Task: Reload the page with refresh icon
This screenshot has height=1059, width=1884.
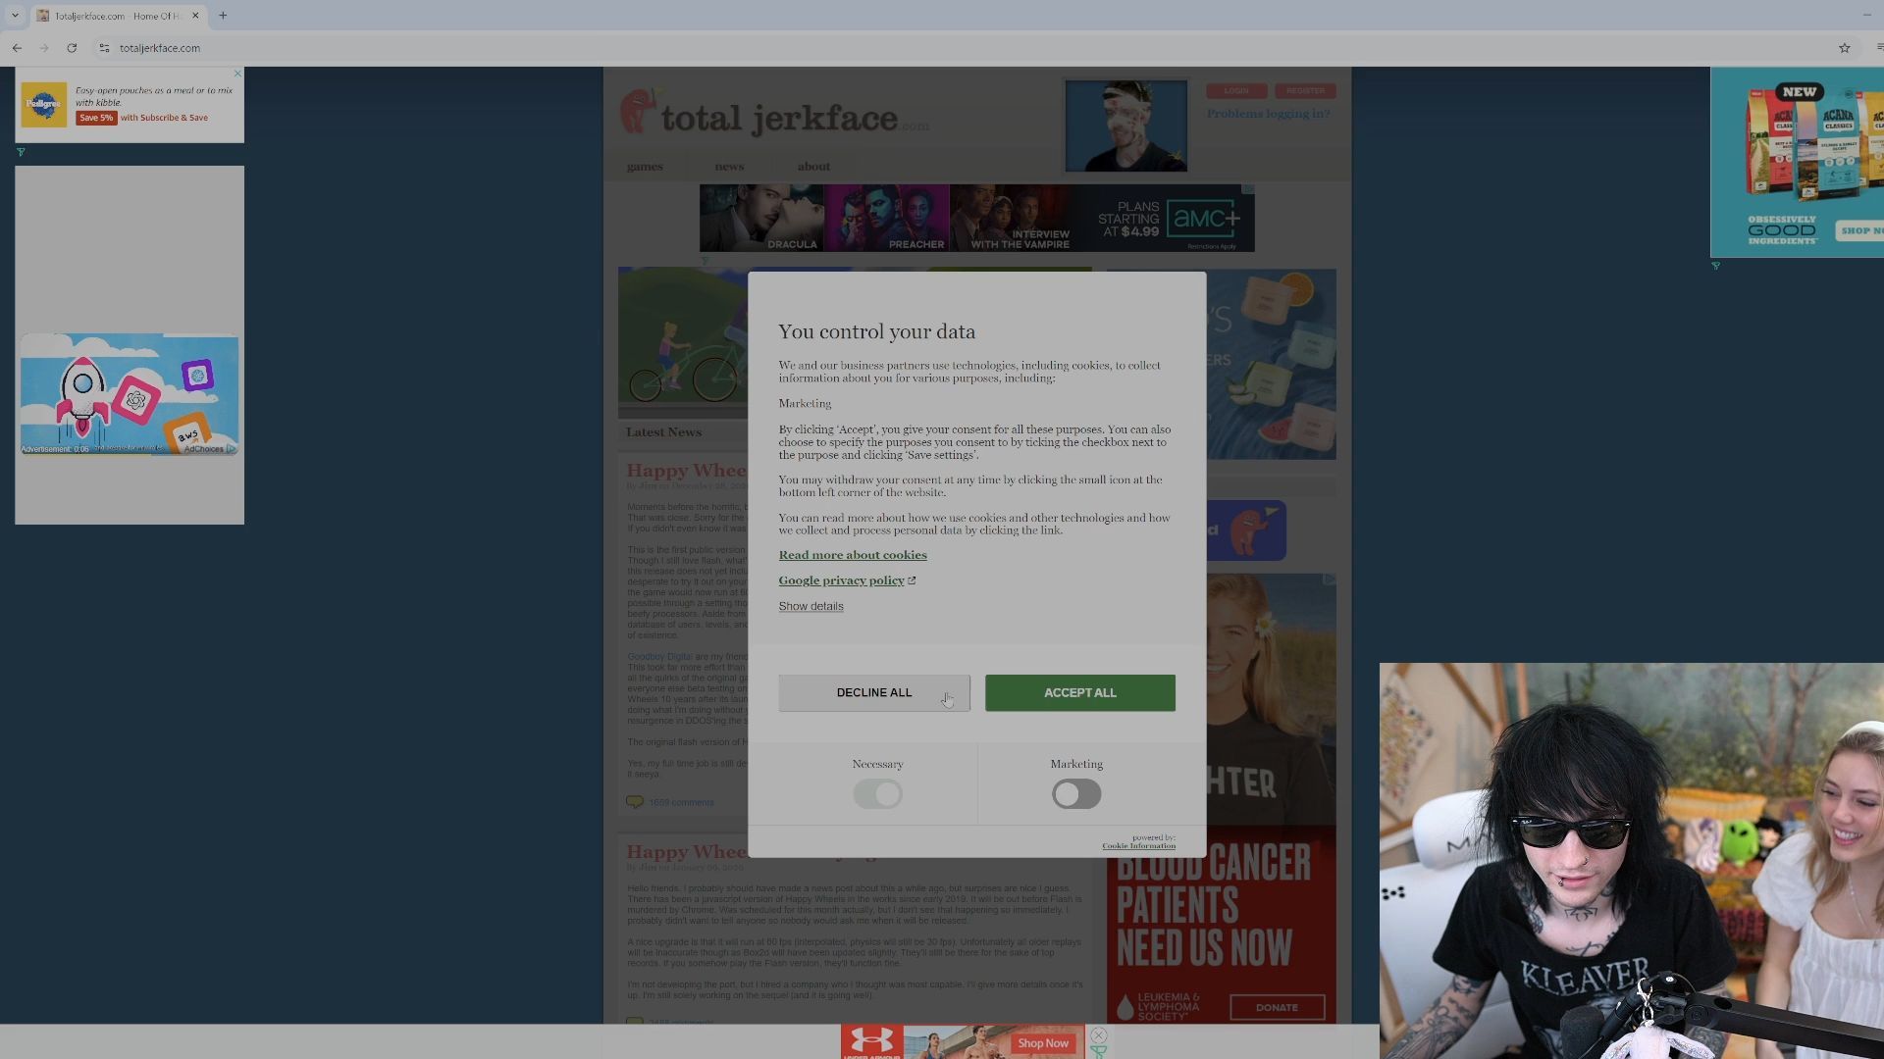Action: (x=72, y=48)
